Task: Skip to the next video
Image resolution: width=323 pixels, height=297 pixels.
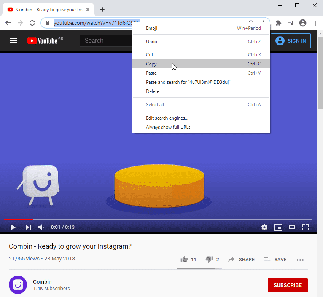Action: point(28,227)
